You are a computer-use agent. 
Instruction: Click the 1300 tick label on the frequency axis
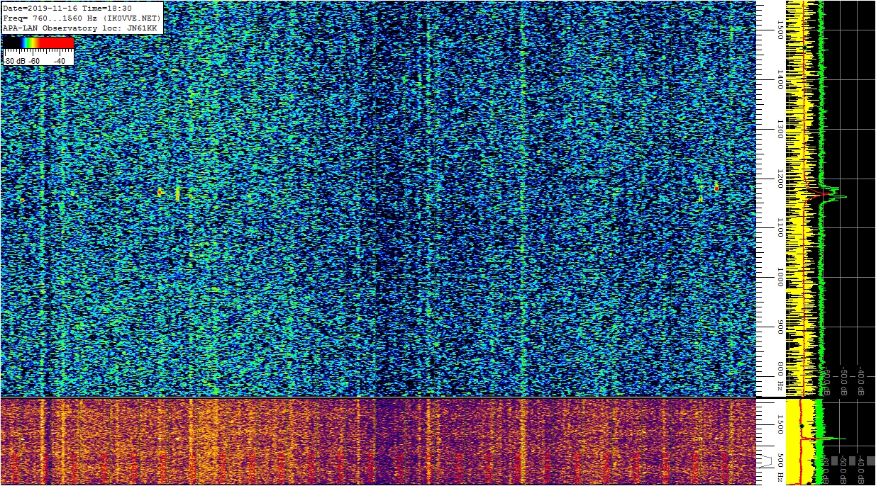[779, 130]
